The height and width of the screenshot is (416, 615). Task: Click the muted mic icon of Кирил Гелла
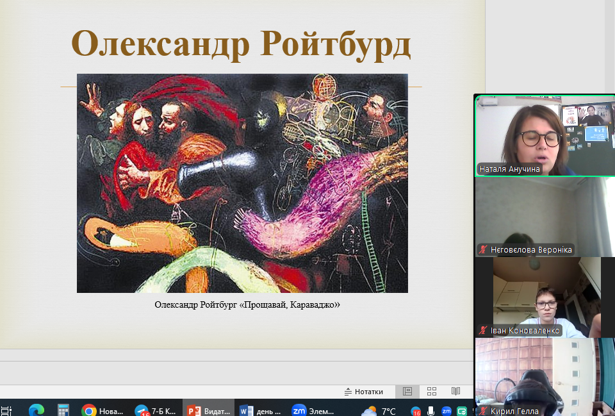[x=483, y=411]
